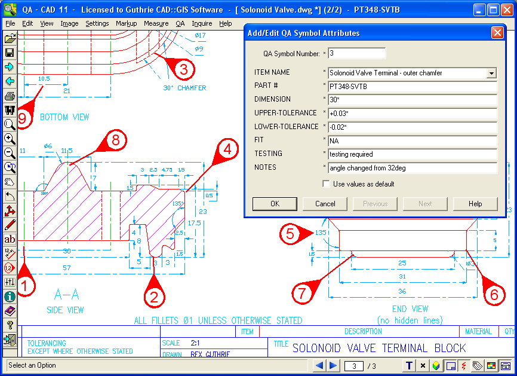Open the Inquire menu
This screenshot has height=376, width=517.
tap(202, 23)
